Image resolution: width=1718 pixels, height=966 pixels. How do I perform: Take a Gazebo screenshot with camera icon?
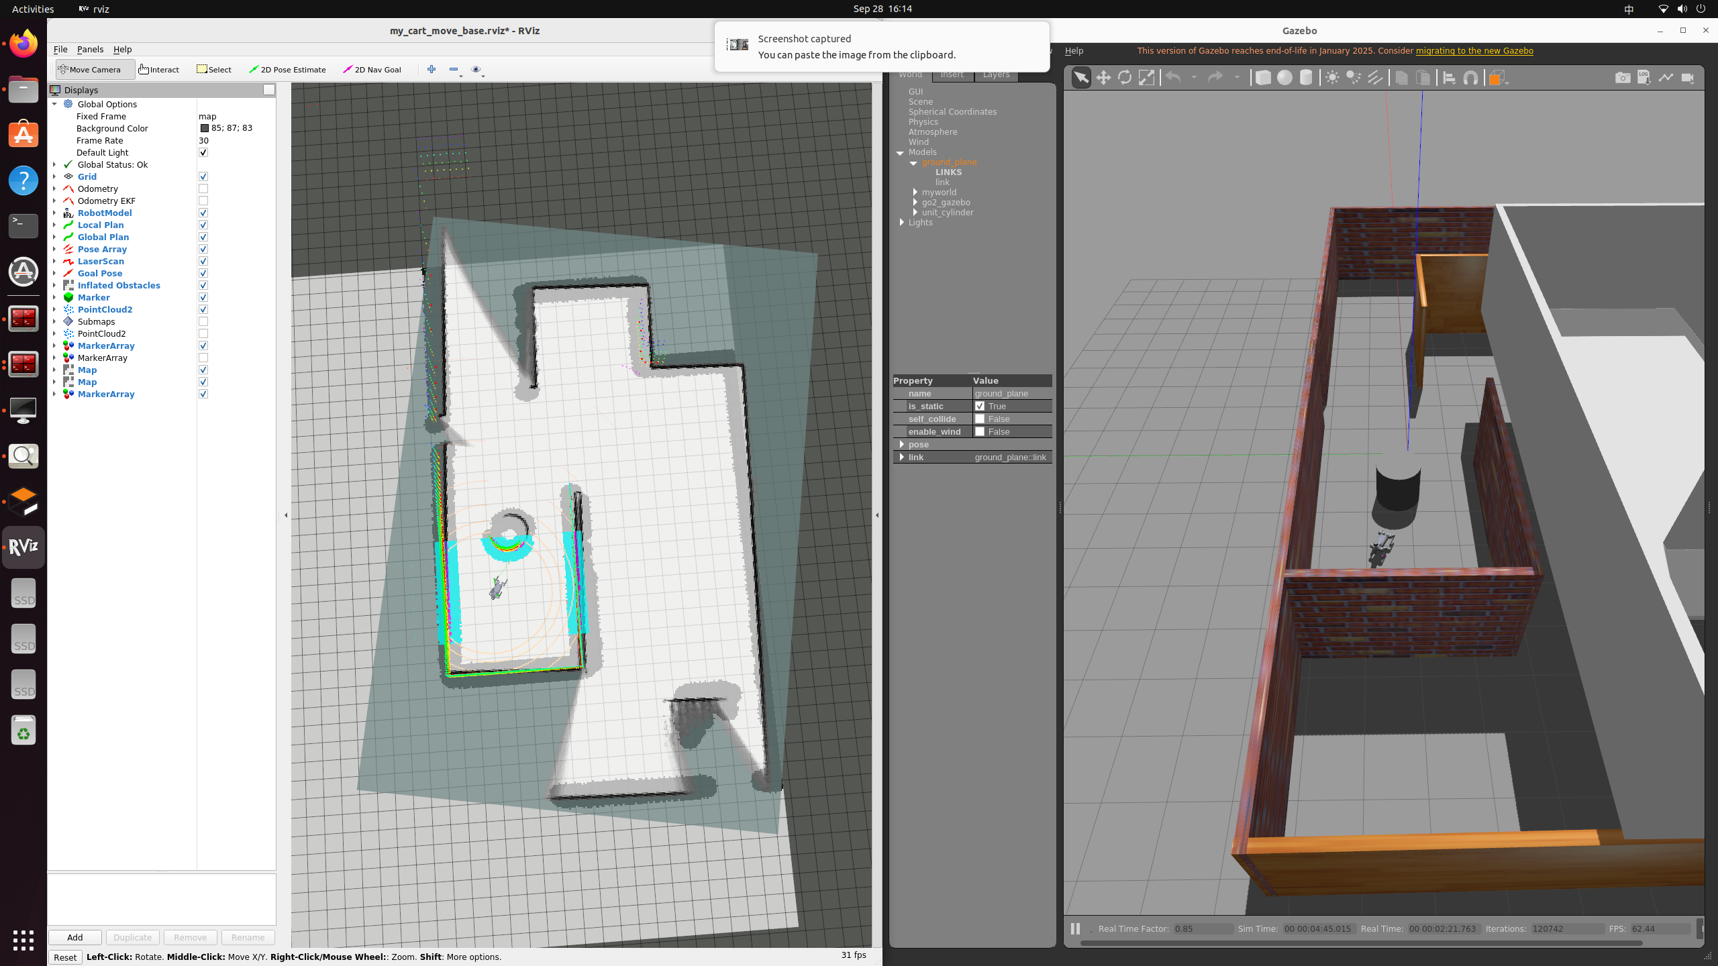[x=1623, y=78]
